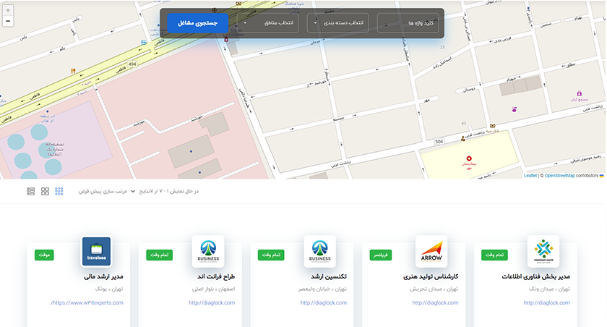Click Business logo on طراح فرانت اند card
The height and width of the screenshot is (327, 607).
click(x=208, y=251)
